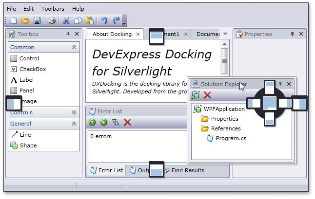The width and height of the screenshot is (315, 199).
Task: Open the Help menu
Action: pyautogui.click(x=78, y=9)
